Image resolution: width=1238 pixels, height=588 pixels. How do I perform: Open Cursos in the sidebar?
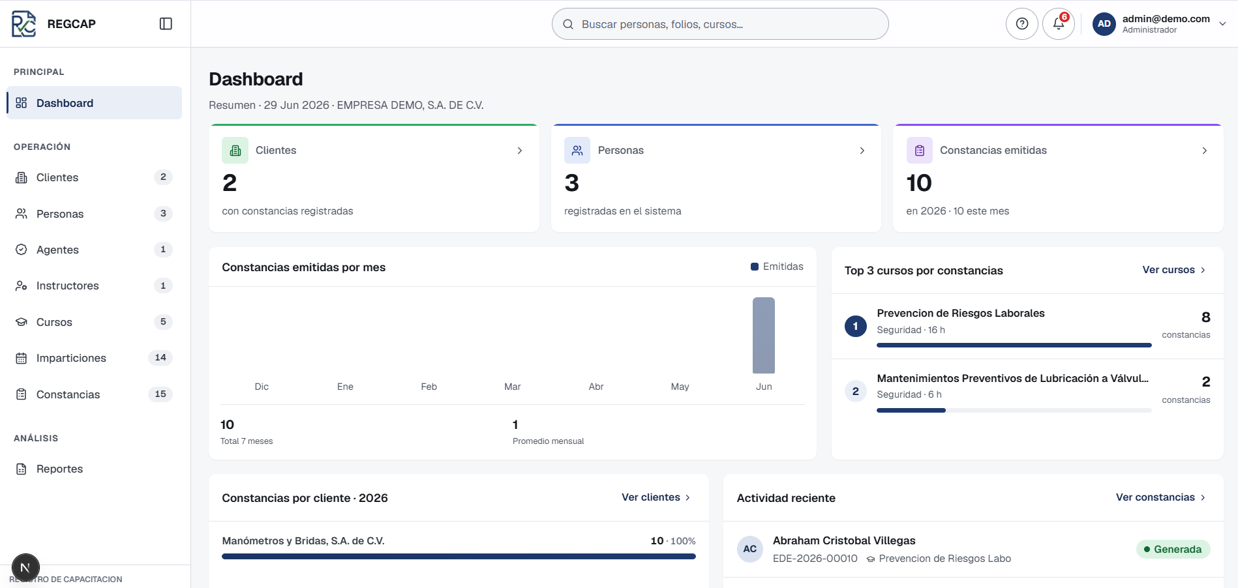94,322
